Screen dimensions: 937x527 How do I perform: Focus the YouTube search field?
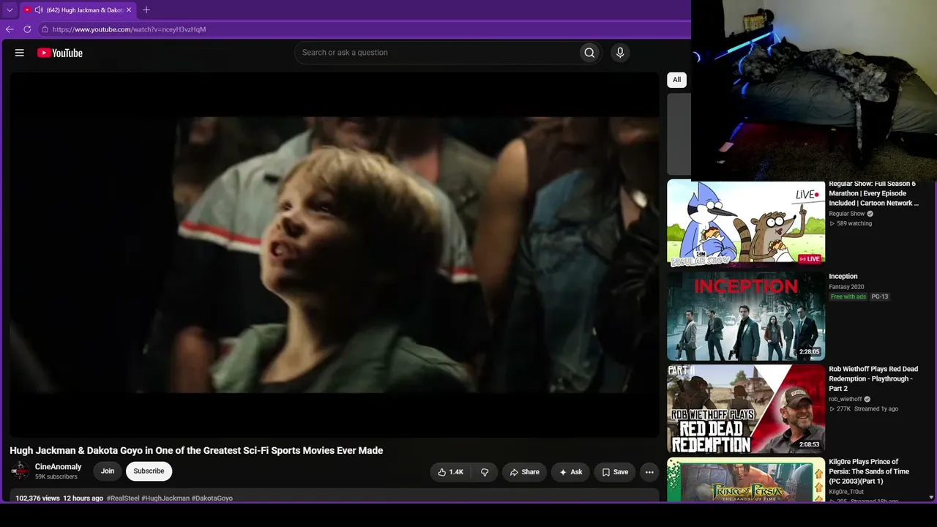[x=436, y=53]
